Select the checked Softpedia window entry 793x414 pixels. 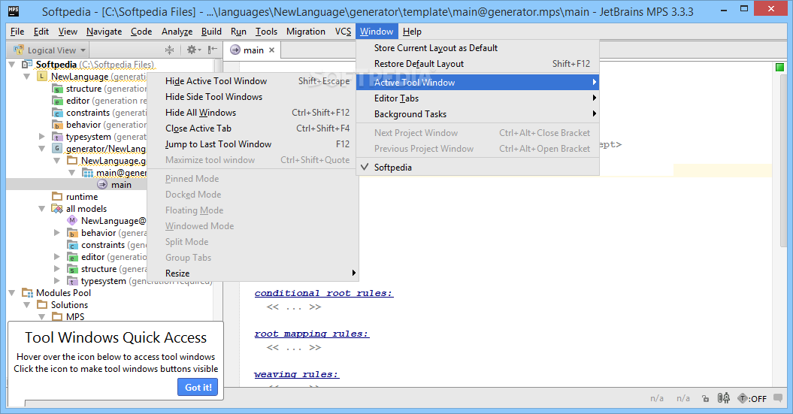pos(477,168)
